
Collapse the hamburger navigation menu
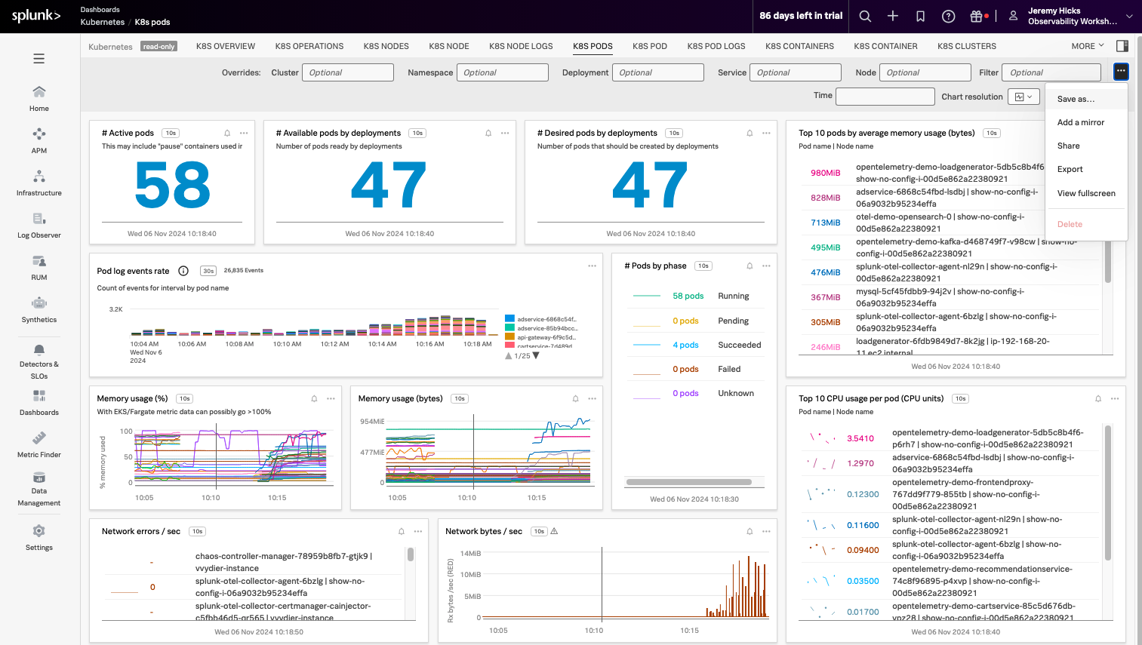pos(39,59)
